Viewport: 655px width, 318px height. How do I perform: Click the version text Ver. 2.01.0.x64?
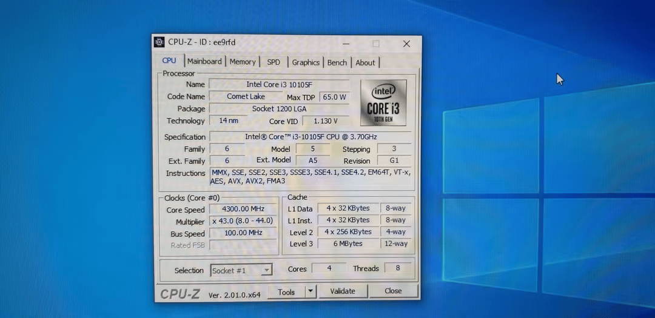(x=234, y=294)
